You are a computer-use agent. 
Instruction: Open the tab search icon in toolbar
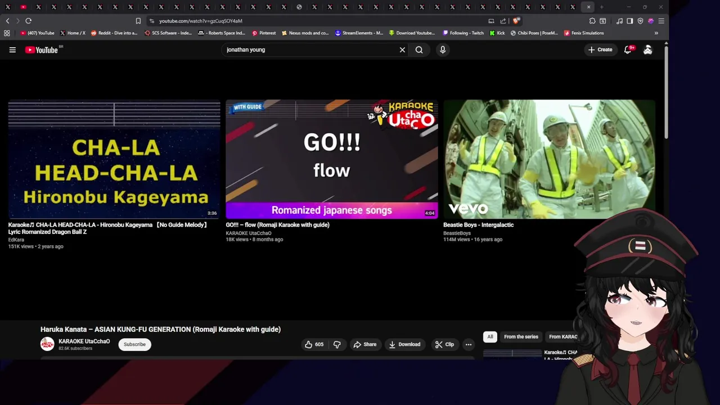tap(602, 21)
